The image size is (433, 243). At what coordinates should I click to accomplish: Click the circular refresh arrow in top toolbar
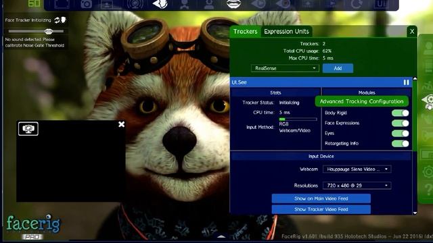(357, 4)
